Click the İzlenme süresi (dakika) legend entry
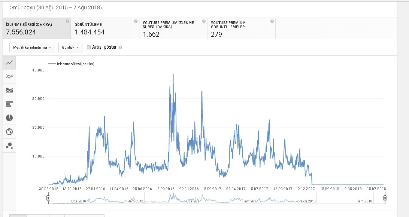The width and height of the screenshot is (409, 217). 71,64
